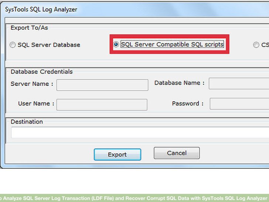Click the green caption banner at bottom
Image resolution: width=269 pixels, height=202 pixels.
pos(134,198)
